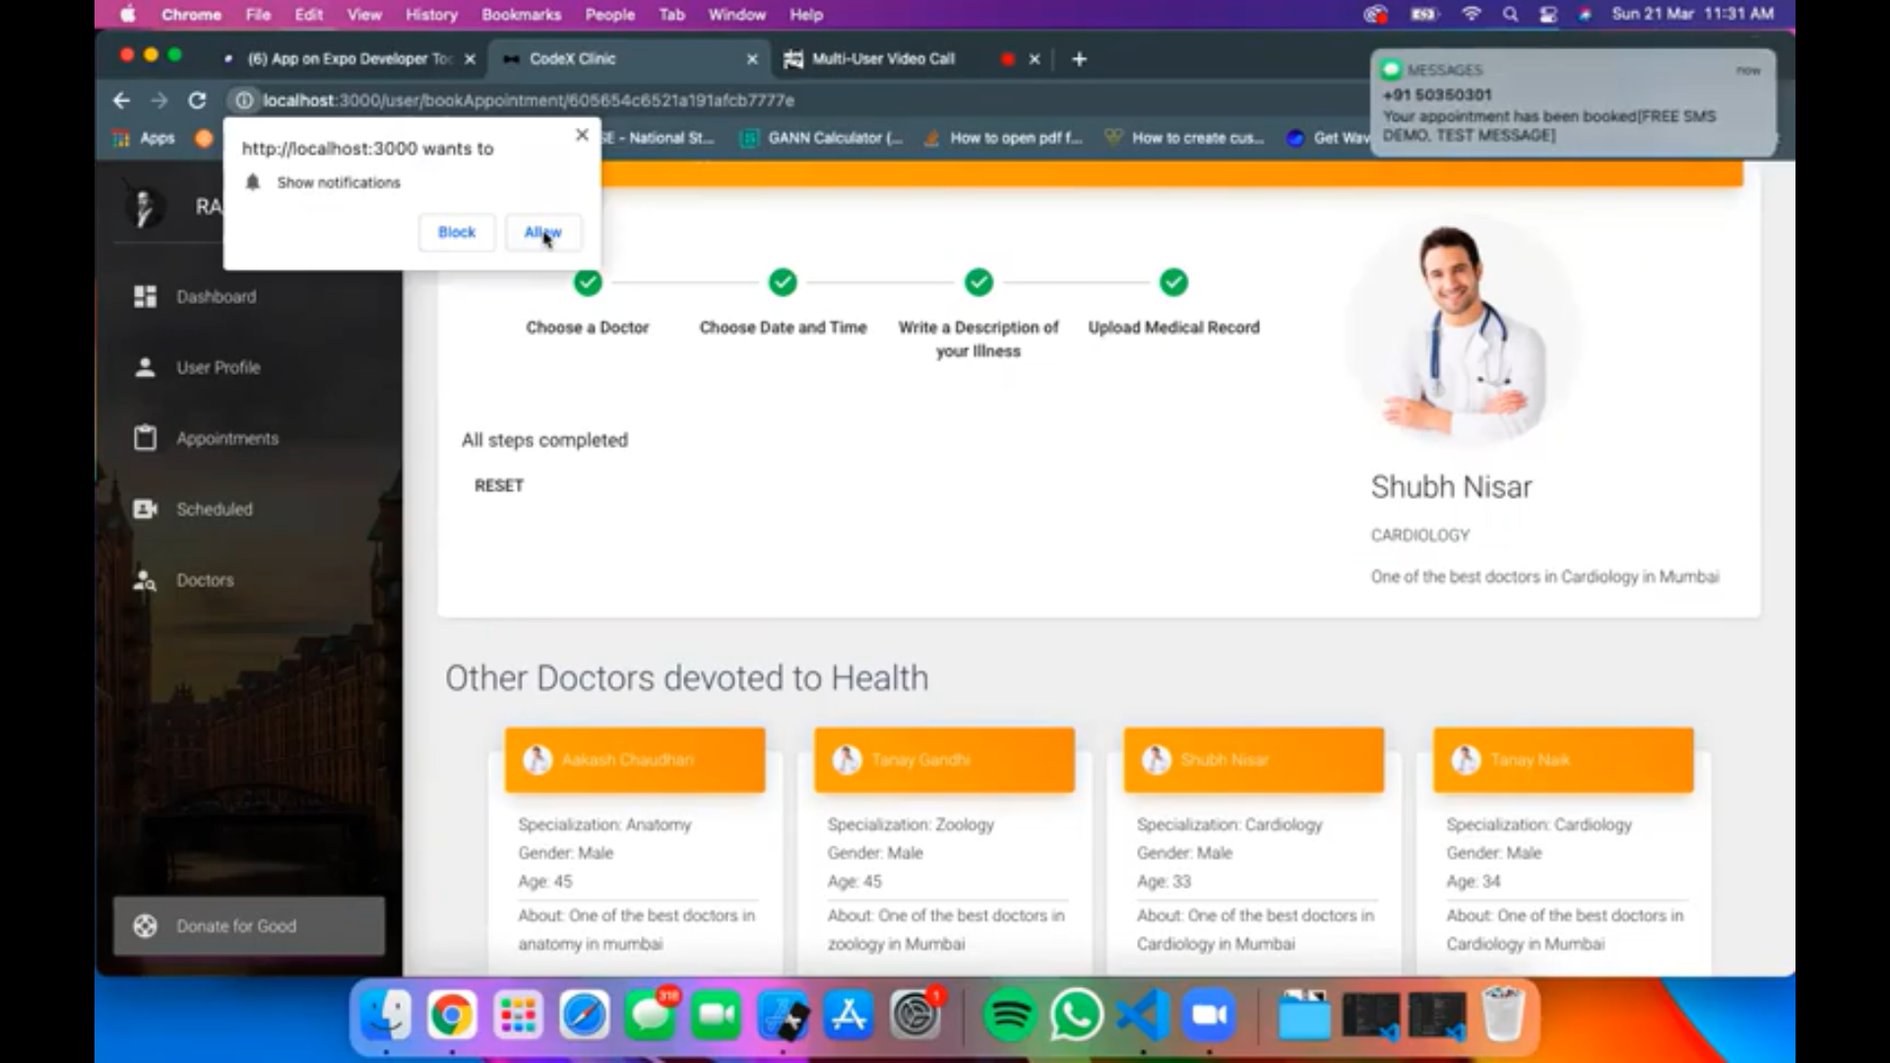Viewport: 1890px width, 1063px height.
Task: Open the Apple menu
Action: [x=128, y=15]
